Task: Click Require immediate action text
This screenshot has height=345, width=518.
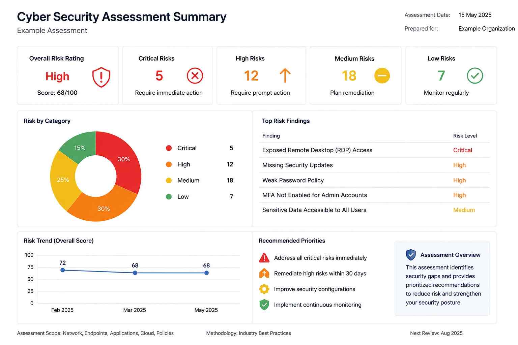Action: tap(169, 93)
